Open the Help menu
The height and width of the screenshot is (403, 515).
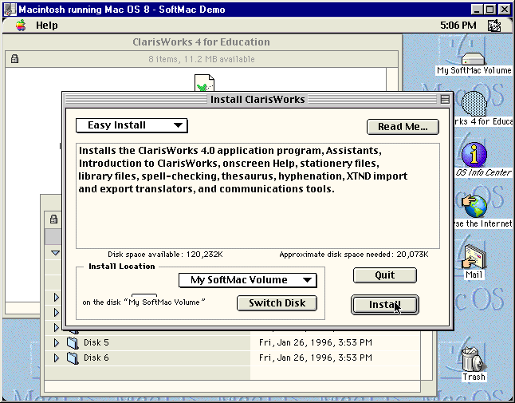[47, 26]
